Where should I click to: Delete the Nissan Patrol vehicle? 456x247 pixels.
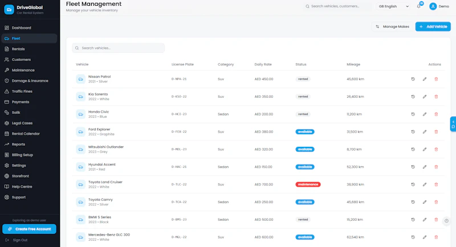pyautogui.click(x=436, y=79)
